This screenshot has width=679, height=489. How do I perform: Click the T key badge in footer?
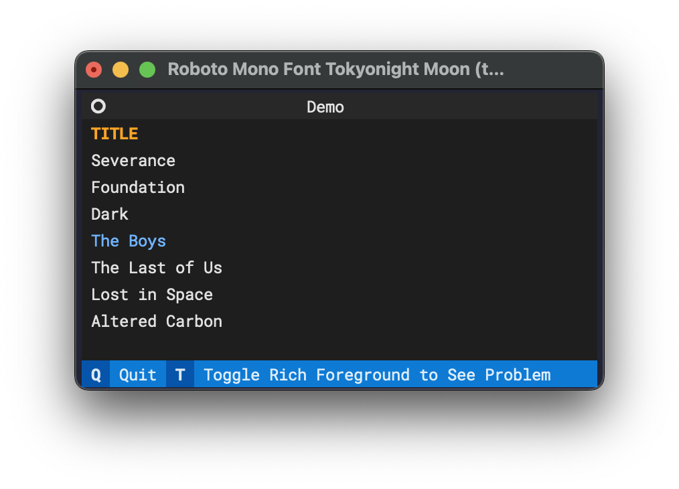180,374
